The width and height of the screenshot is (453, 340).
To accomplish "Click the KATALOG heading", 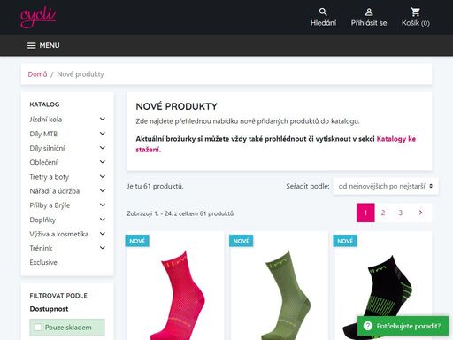I will point(44,104).
